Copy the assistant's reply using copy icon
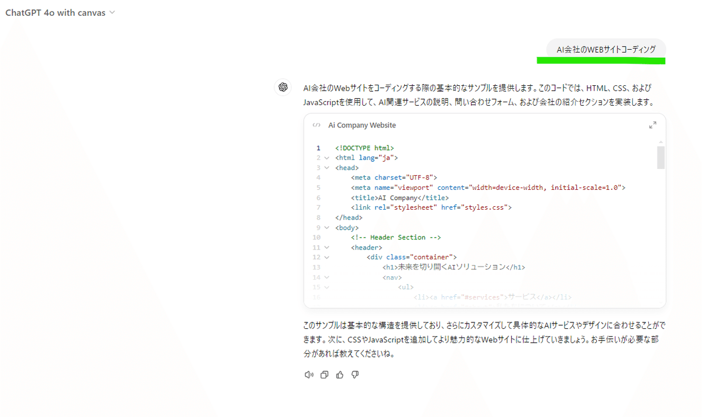The height and width of the screenshot is (417, 702). (x=324, y=374)
